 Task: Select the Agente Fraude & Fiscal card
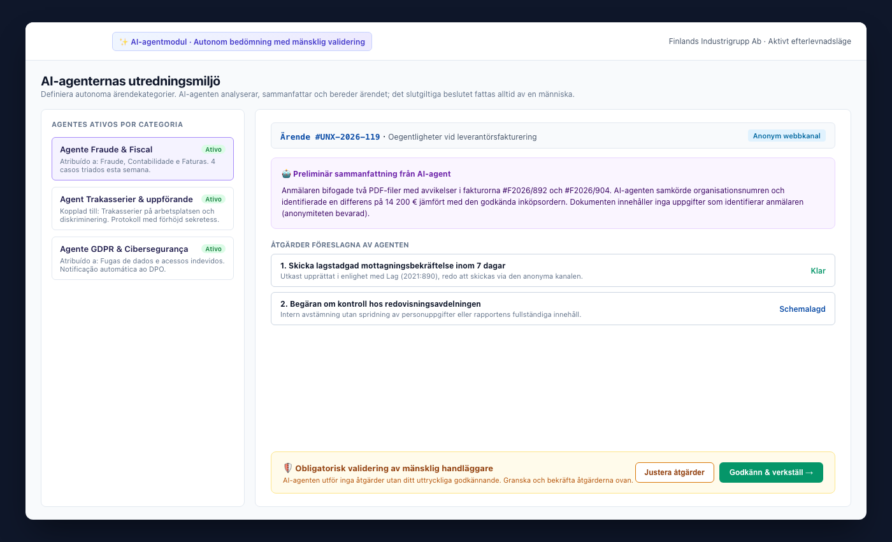pos(143,159)
